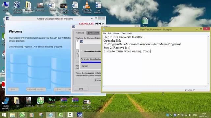Open File Explorer from the taskbar
Image resolution: width=211 pixels, height=118 pixels.
13,115
